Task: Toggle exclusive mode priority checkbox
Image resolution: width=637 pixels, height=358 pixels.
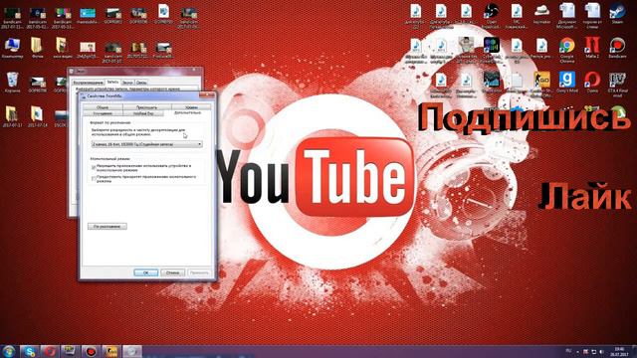Action: (x=94, y=178)
